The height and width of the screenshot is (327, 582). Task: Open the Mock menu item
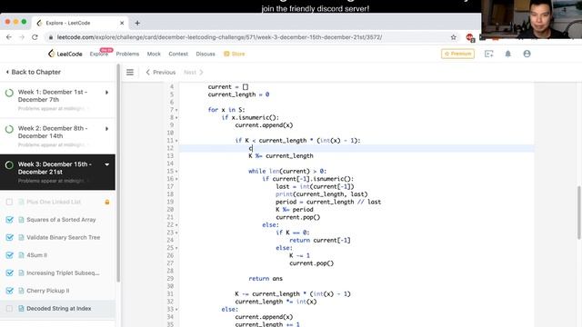tap(154, 54)
